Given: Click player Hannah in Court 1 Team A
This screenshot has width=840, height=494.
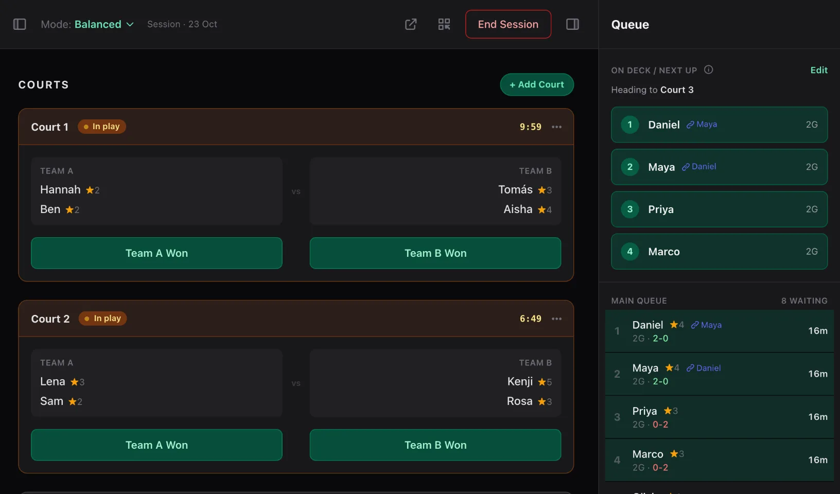Looking at the screenshot, I should (x=60, y=190).
